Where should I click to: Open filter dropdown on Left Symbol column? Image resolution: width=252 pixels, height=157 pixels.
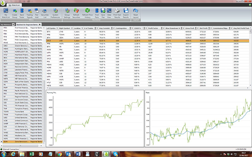coord(56,29)
